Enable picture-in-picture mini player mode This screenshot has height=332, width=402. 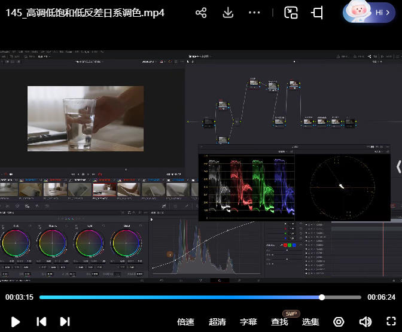point(291,13)
